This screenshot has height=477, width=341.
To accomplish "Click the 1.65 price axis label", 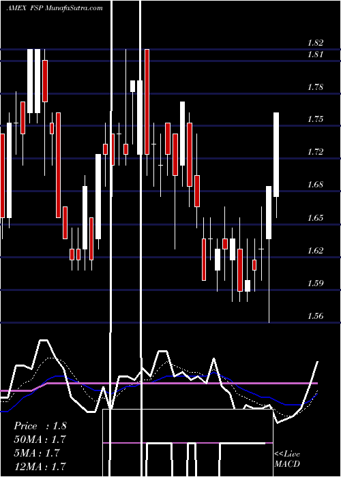I will [x=315, y=218].
